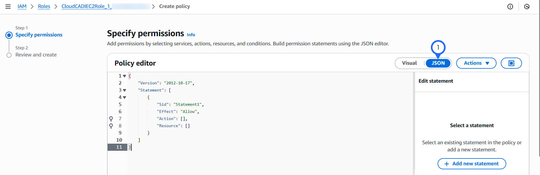The height and width of the screenshot is (175, 540).
Task: Switch policy editor to JSON mode
Action: click(438, 63)
